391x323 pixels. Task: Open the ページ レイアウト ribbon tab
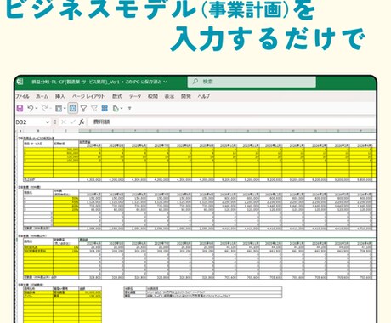pos(88,96)
